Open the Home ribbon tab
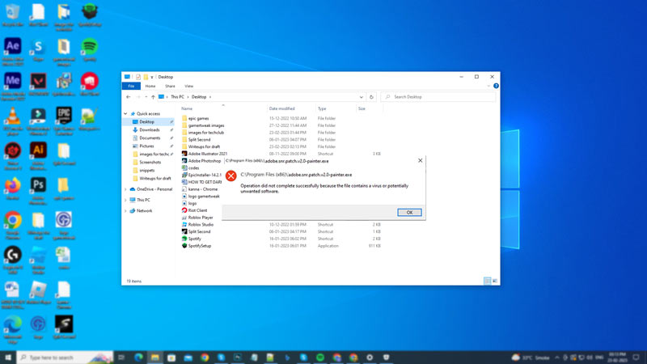The width and height of the screenshot is (647, 364). 150,87
